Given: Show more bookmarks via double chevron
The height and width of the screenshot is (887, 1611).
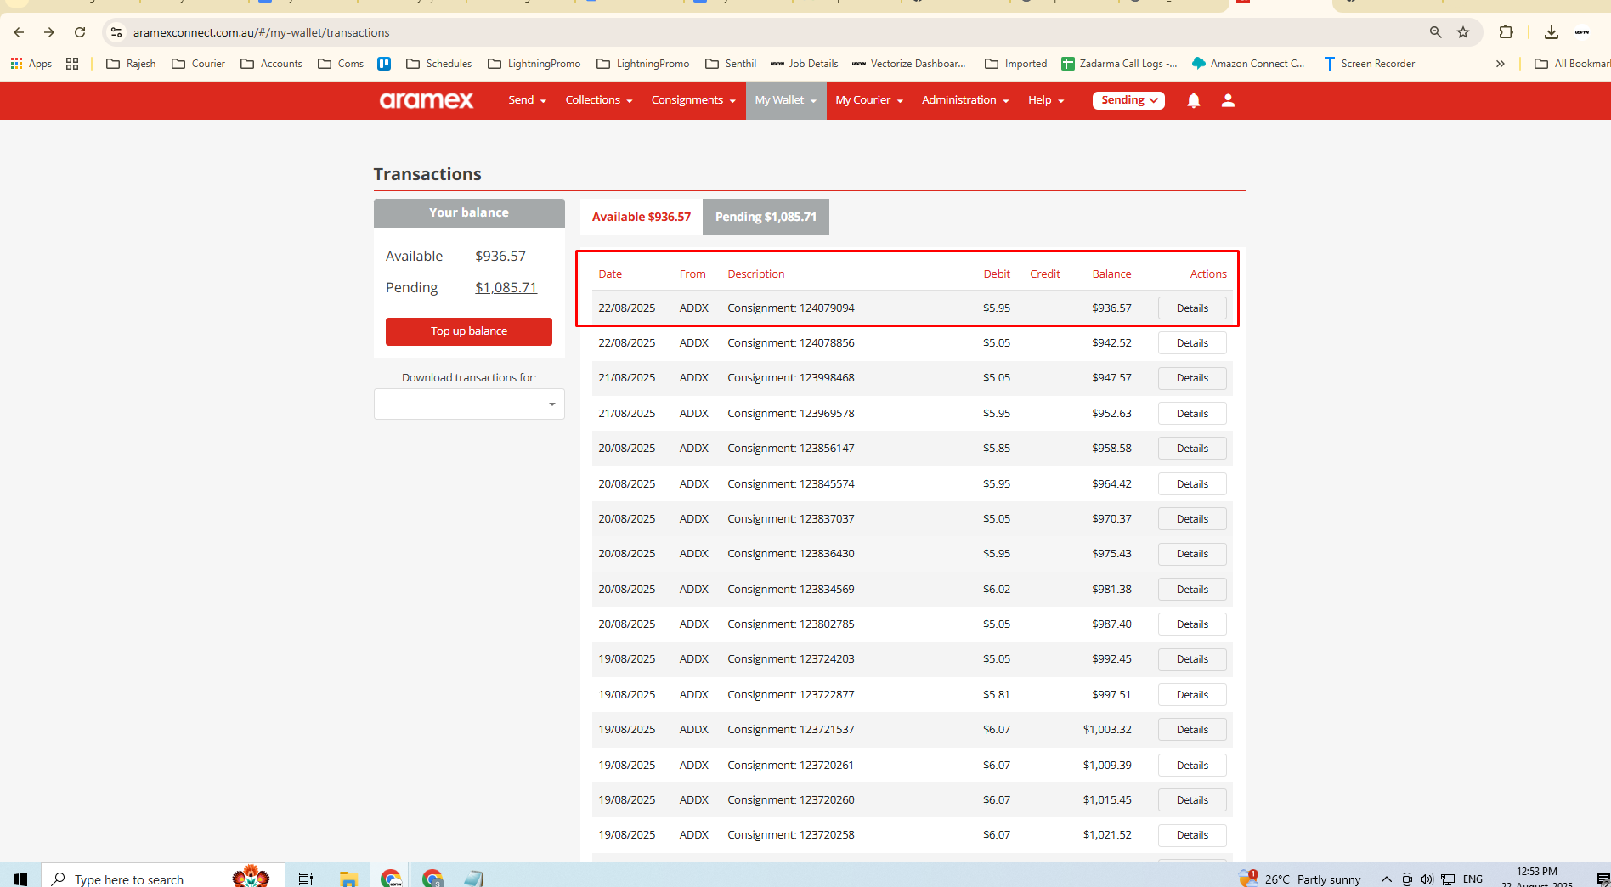Looking at the screenshot, I should click(1501, 64).
